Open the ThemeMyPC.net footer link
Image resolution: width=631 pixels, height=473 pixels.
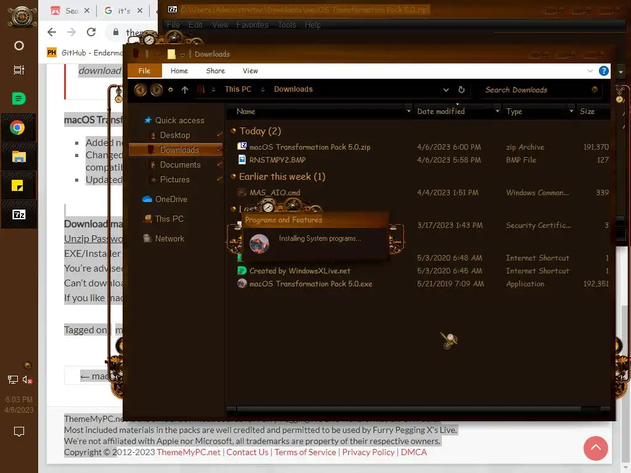click(x=189, y=452)
